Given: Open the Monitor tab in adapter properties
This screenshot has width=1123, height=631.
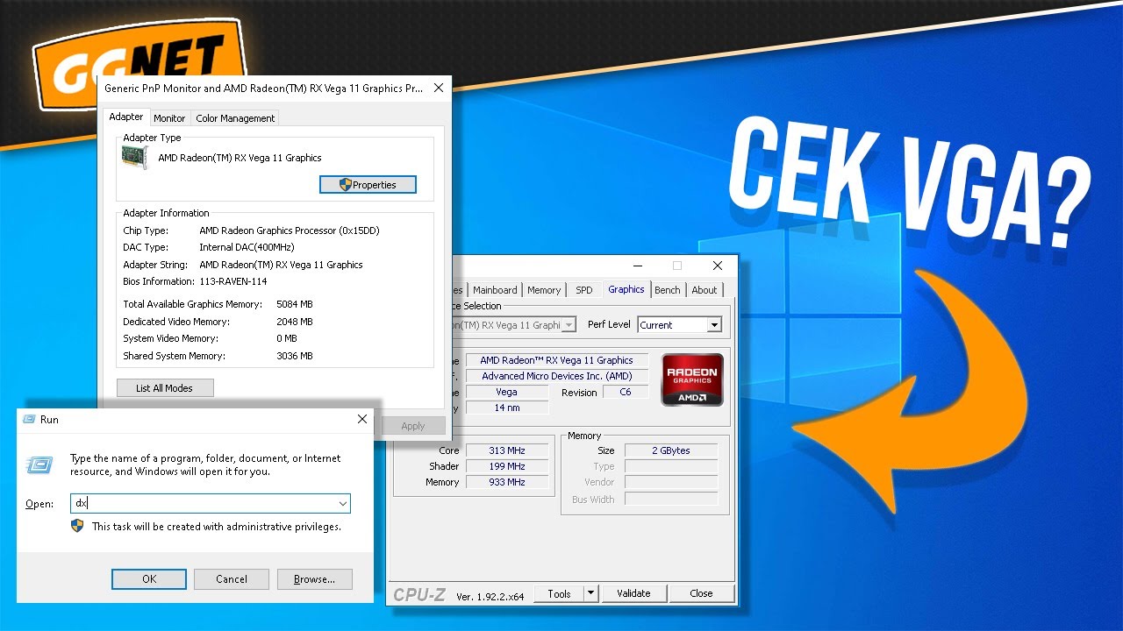Looking at the screenshot, I should (169, 118).
